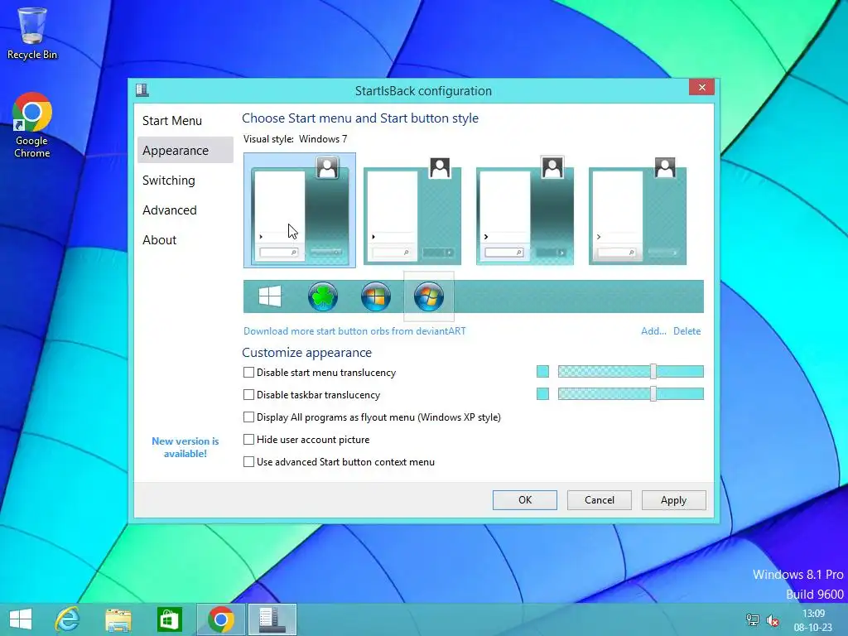Viewport: 848px width, 636px height.
Task: Click the muted volume tray icon
Action: pyautogui.click(x=773, y=620)
